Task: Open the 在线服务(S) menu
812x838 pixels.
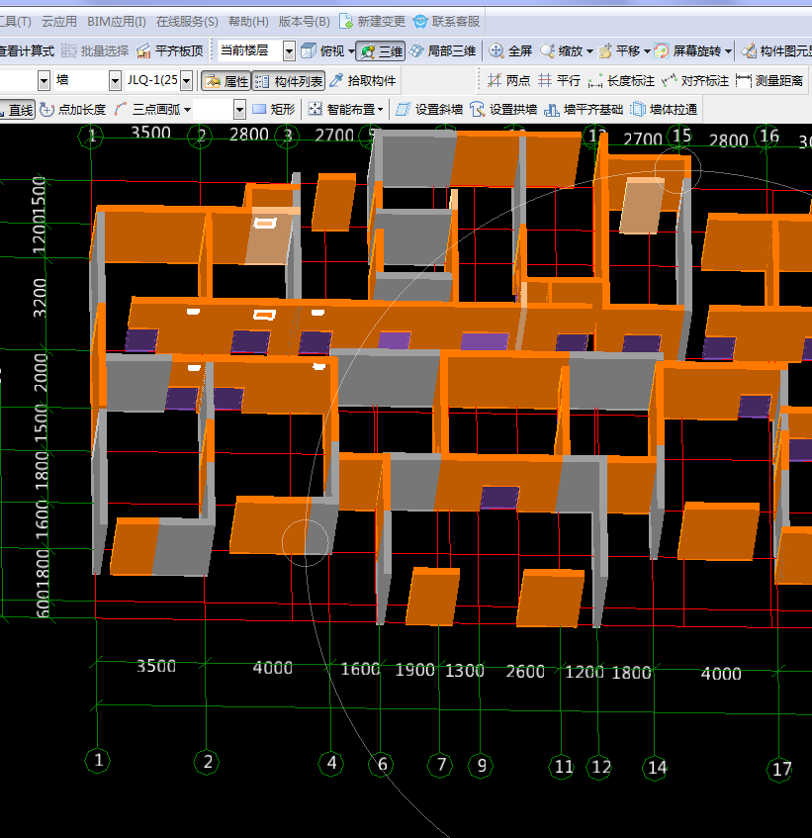Action: [187, 22]
